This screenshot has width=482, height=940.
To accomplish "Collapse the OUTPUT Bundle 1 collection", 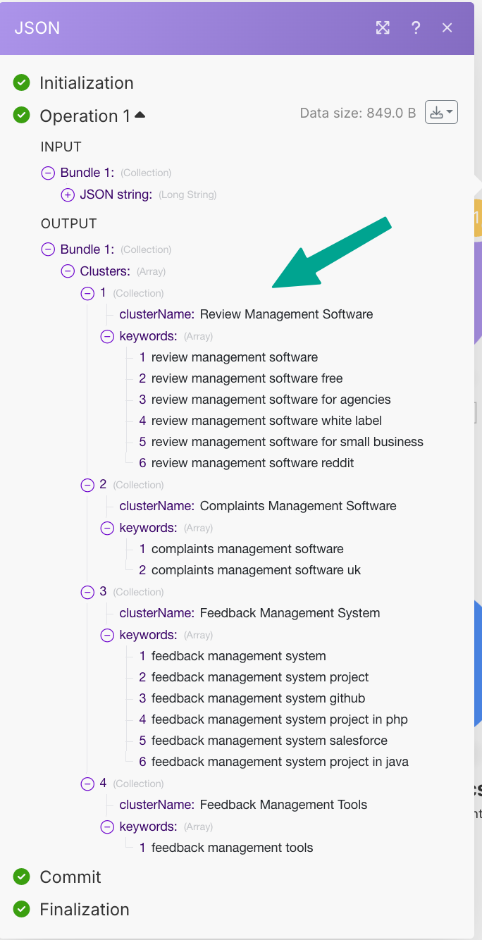I will [x=48, y=249].
